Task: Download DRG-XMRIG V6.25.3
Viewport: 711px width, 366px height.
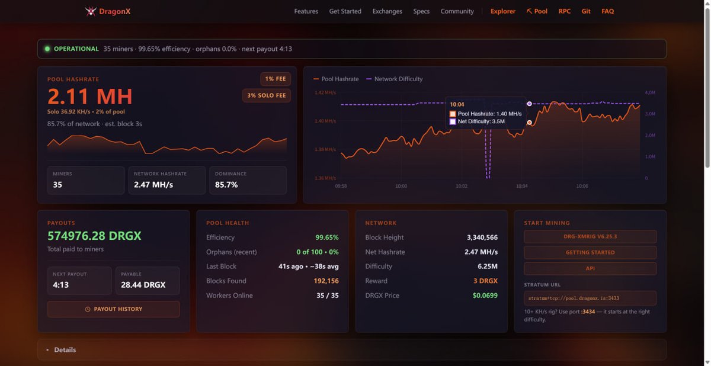Action: click(x=590, y=236)
